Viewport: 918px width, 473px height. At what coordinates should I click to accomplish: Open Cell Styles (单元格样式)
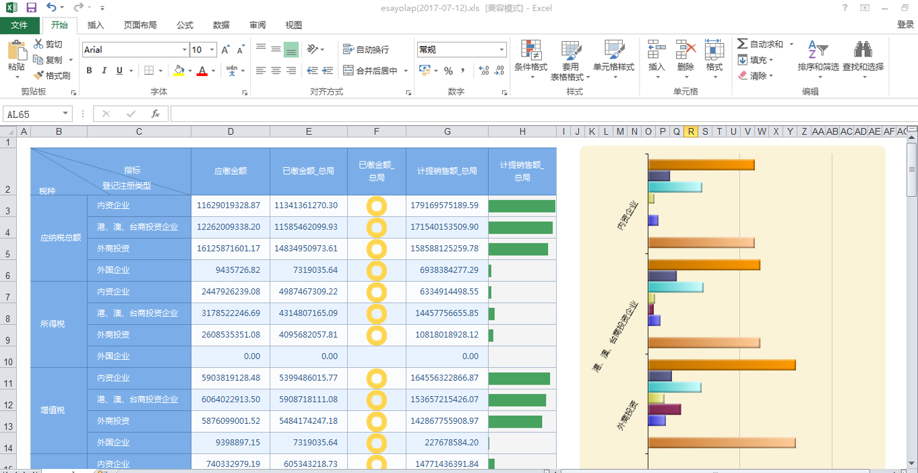[614, 59]
